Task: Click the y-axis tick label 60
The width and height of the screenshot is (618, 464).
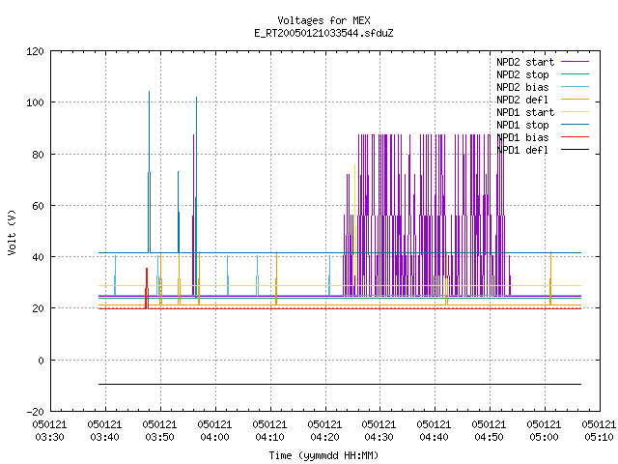Action: coord(38,206)
